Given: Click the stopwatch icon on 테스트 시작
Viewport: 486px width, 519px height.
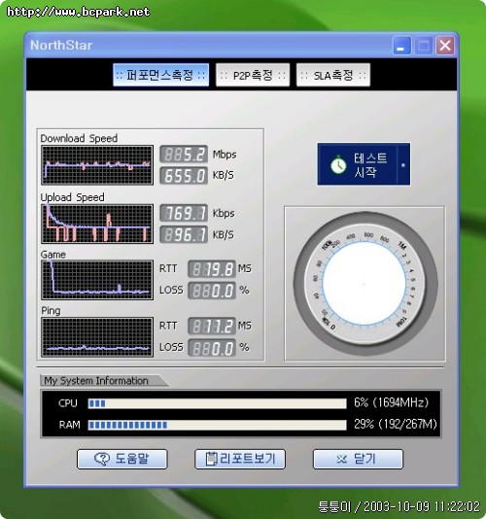Looking at the screenshot, I should click(338, 164).
